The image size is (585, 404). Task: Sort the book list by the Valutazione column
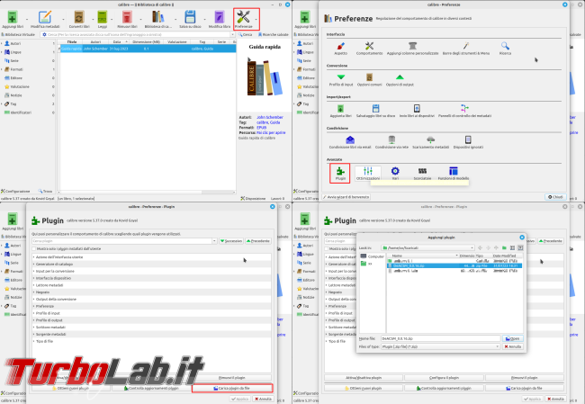[x=177, y=42]
